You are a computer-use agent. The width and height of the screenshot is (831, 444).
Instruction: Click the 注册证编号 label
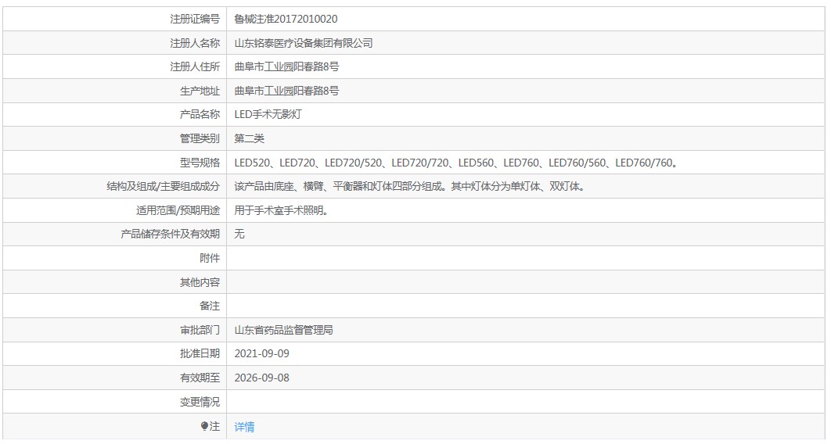pos(195,19)
